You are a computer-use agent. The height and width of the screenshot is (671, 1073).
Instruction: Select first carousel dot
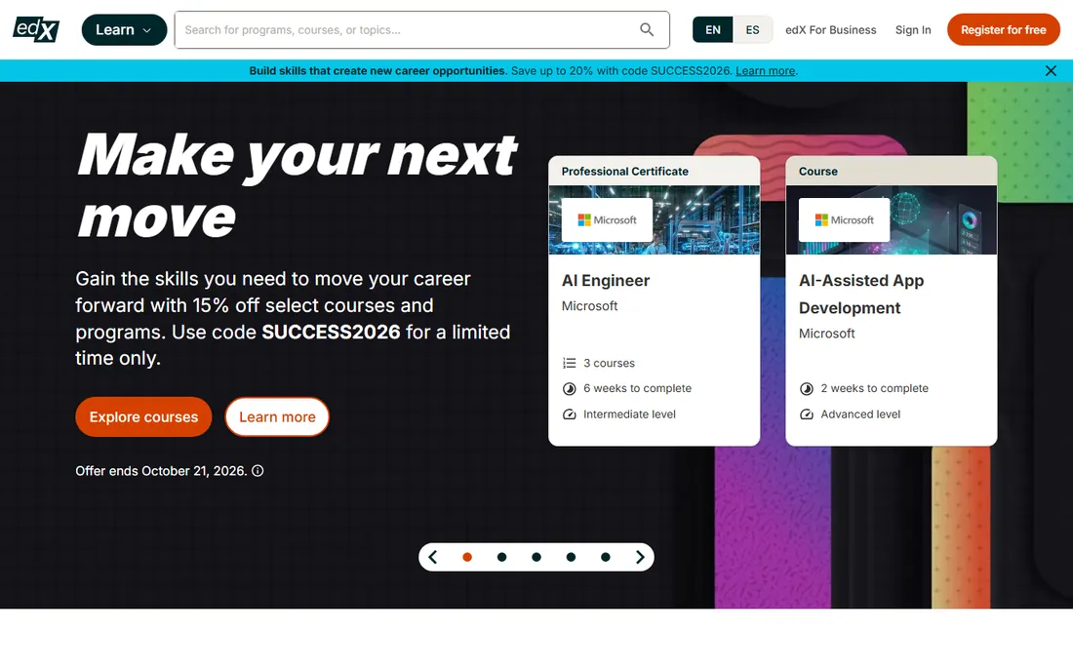point(467,557)
